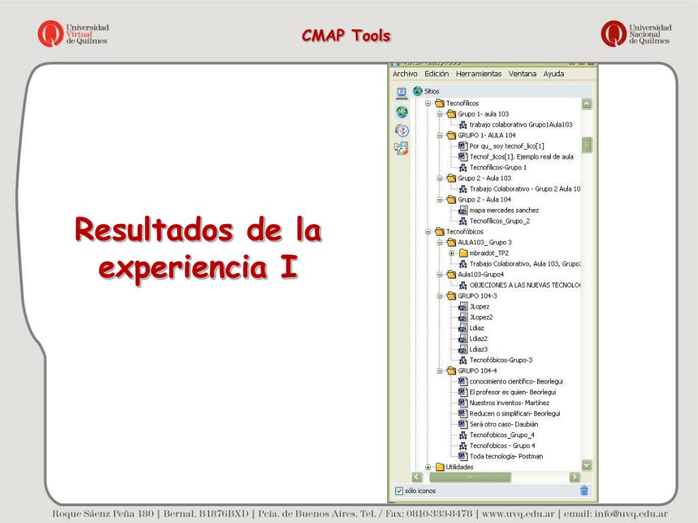
Task: Expand the Utilidades folder
Action: (428, 467)
